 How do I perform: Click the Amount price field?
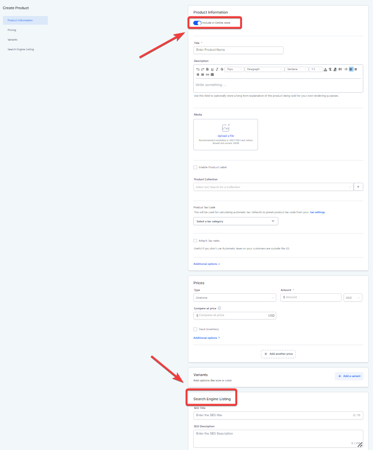311,297
